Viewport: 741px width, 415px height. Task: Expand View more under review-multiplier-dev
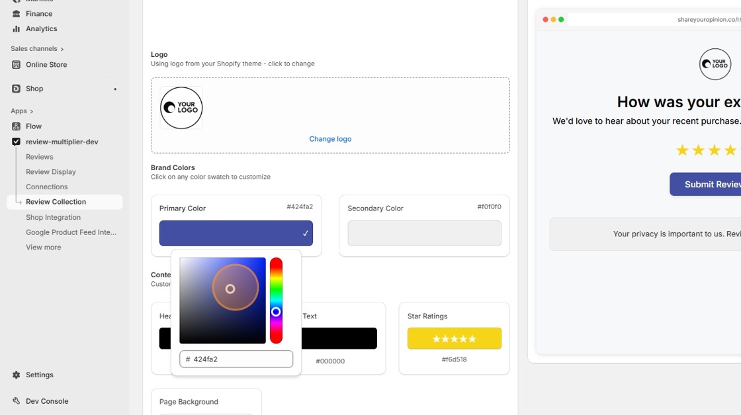pyautogui.click(x=43, y=247)
